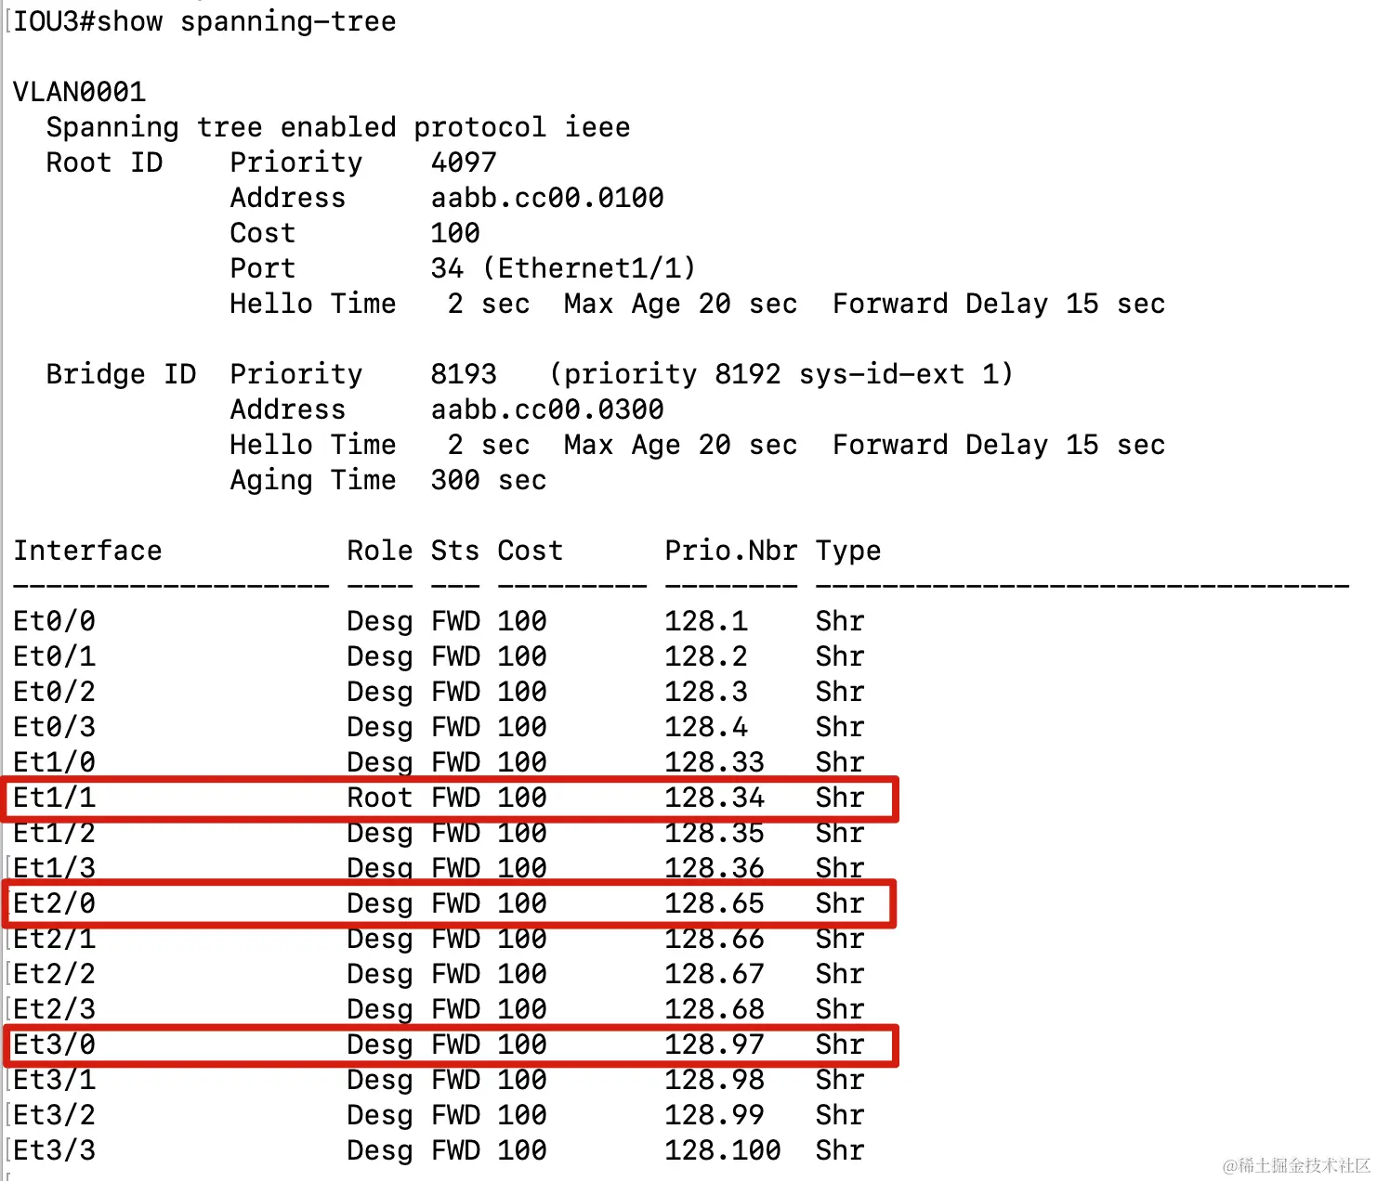This screenshot has height=1181, width=1377.
Task: Select Root ID priority value 4097
Action: (464, 162)
